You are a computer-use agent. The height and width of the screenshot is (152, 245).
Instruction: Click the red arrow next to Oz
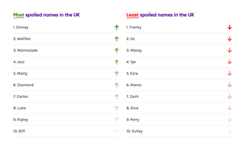230,39
